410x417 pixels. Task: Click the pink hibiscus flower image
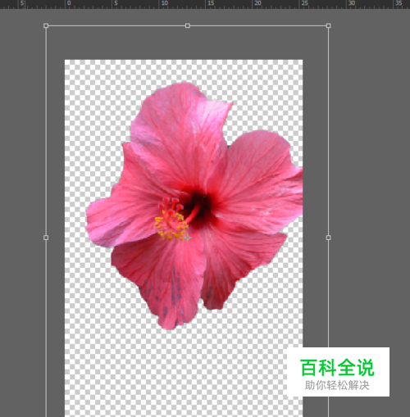(194, 206)
